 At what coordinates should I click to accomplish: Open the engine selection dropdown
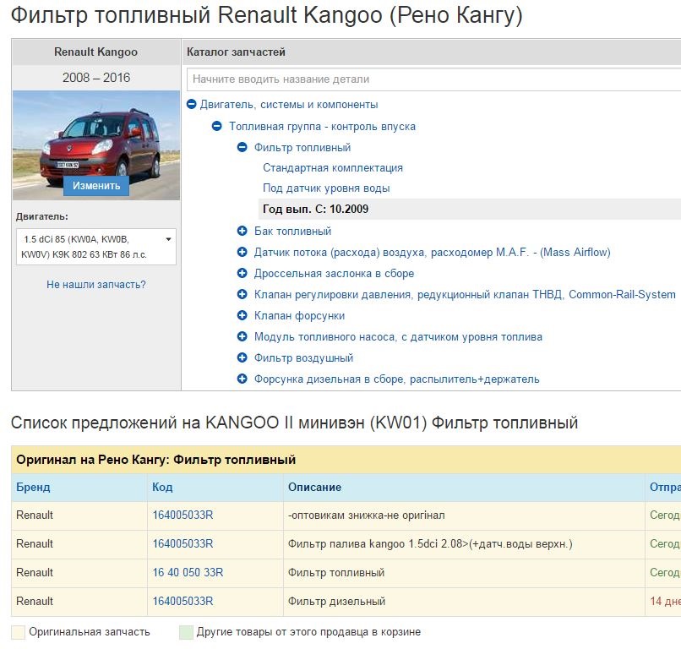point(96,247)
